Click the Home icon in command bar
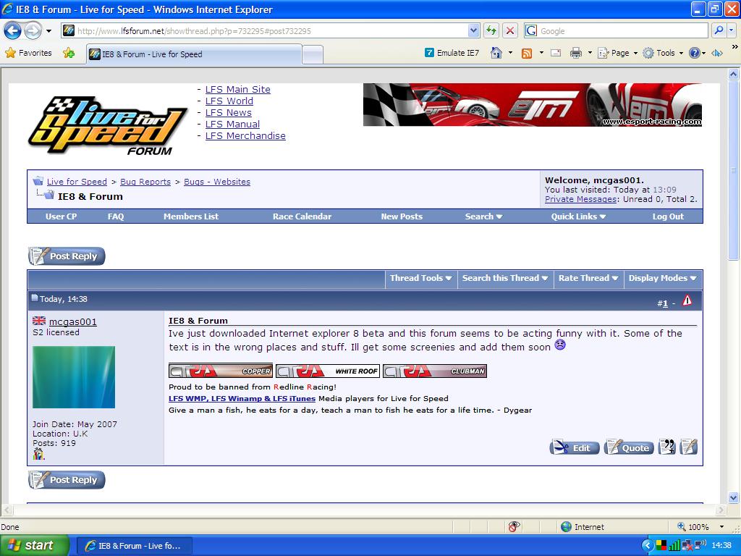 point(496,53)
